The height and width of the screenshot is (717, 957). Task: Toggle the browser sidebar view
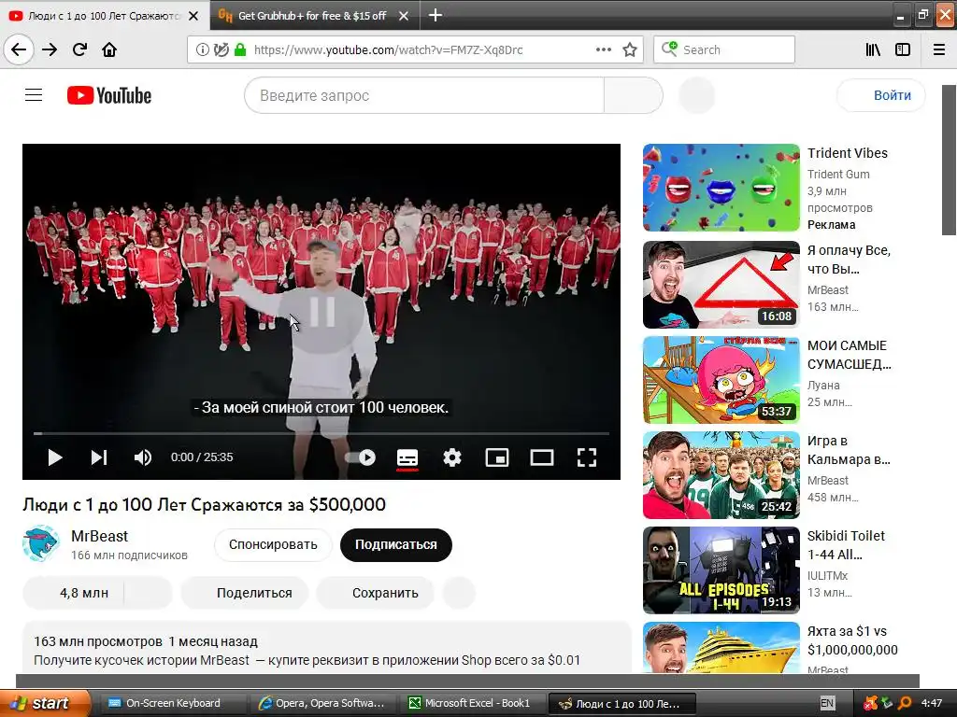[903, 50]
